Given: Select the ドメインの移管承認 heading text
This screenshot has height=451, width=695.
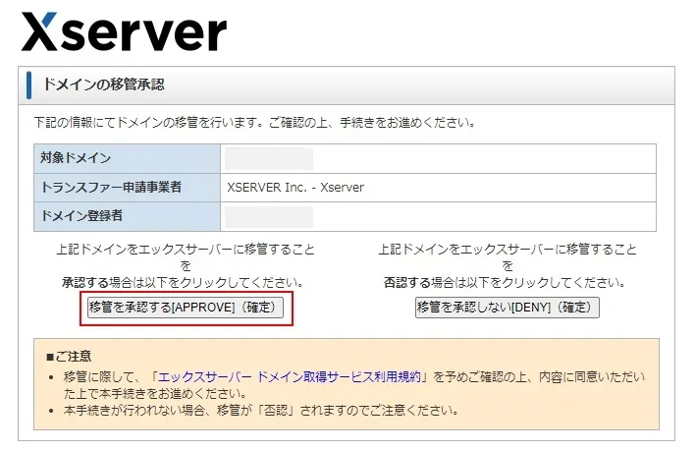Looking at the screenshot, I should [104, 85].
